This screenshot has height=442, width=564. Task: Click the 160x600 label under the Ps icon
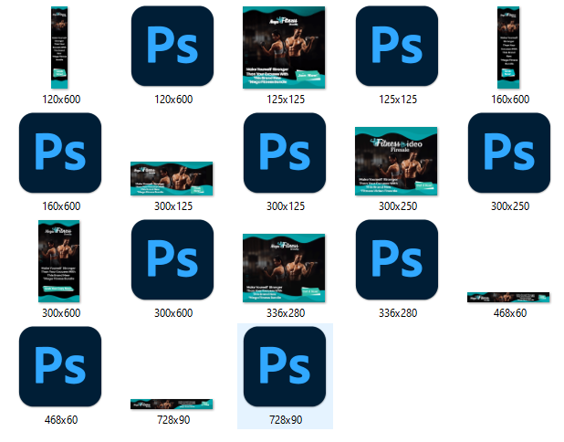tap(61, 206)
